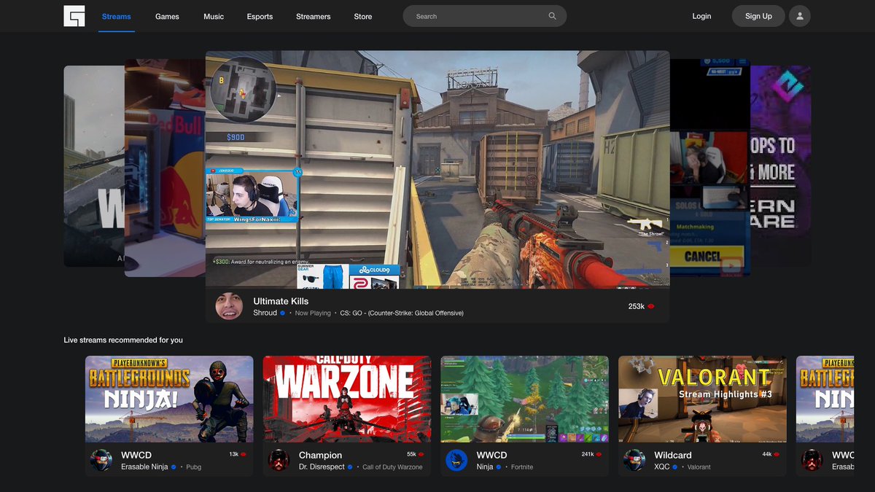Click the 241k viewers eye icon
The image size is (875, 492).
tap(599, 454)
